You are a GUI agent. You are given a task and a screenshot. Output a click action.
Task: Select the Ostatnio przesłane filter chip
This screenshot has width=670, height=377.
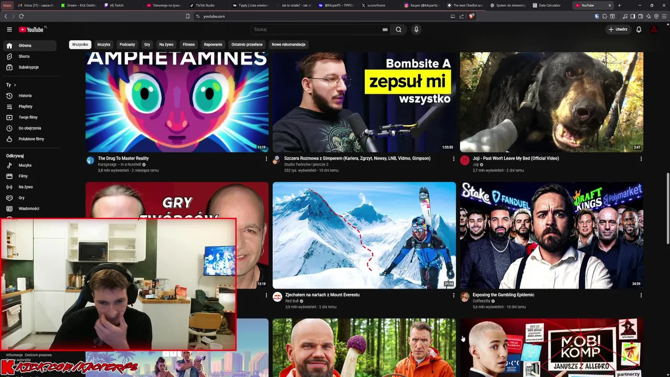point(247,45)
